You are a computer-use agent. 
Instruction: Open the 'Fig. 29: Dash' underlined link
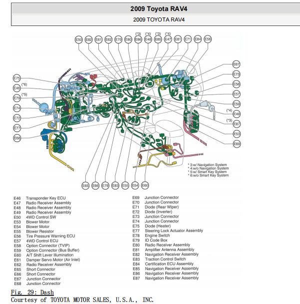coord(32,292)
